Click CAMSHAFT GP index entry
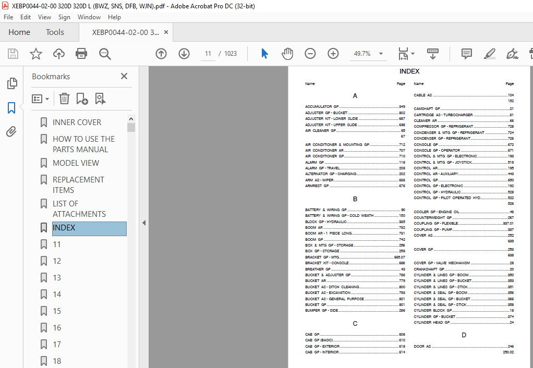This screenshot has width=533, height=368. [x=464, y=109]
